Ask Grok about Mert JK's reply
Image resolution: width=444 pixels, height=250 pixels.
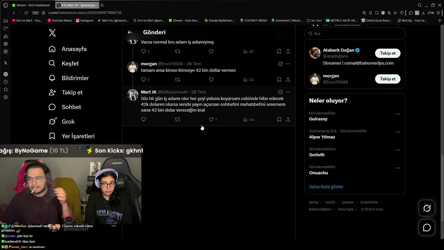tap(280, 92)
